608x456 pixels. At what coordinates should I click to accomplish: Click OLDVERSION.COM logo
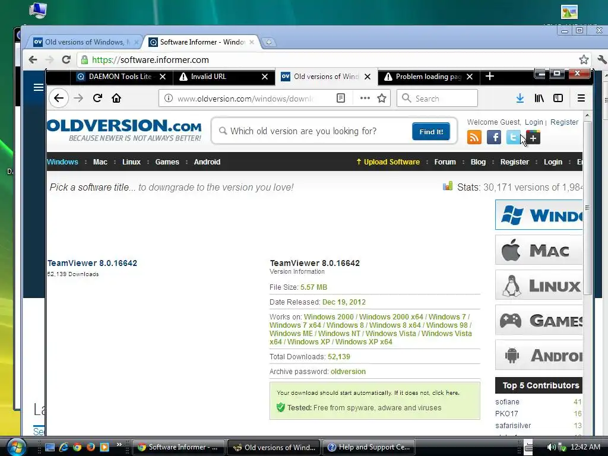tap(124, 130)
